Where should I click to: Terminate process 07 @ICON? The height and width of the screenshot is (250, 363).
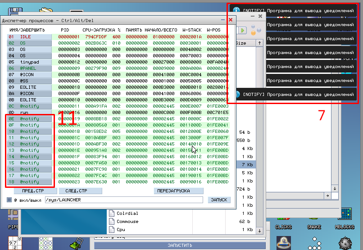point(29,74)
